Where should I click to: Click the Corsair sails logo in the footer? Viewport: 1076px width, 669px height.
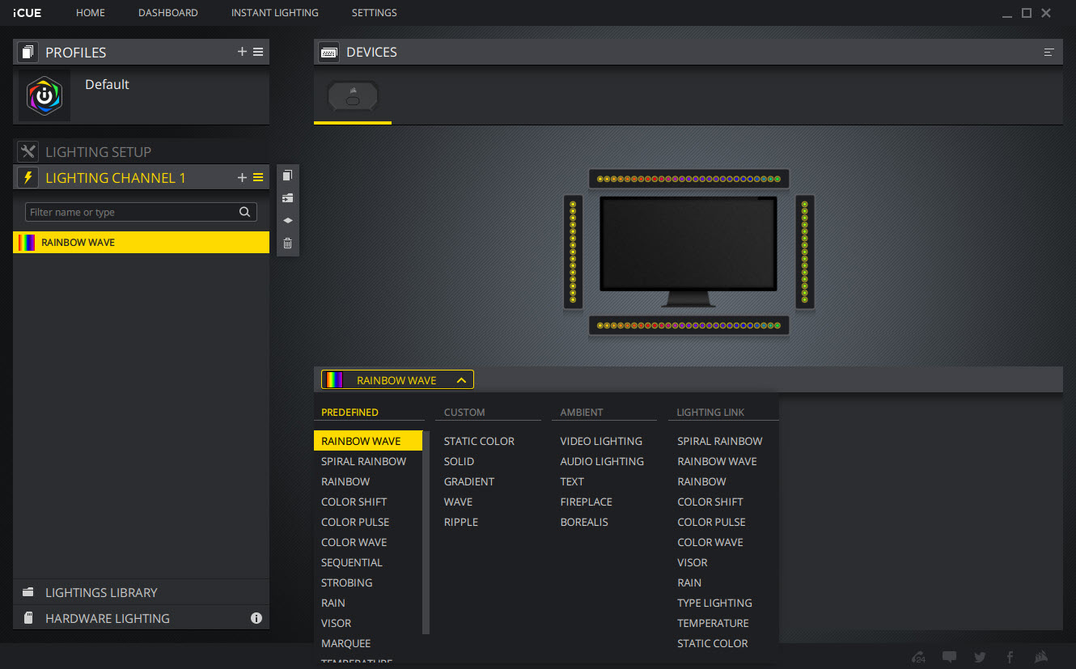click(x=1042, y=657)
